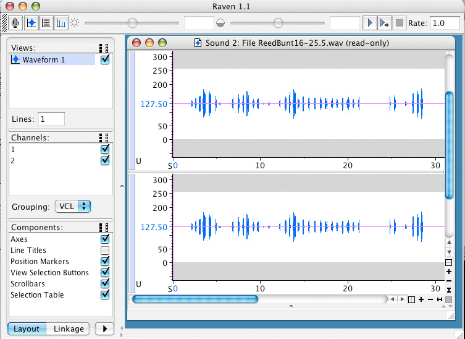This screenshot has height=339, width=465.
Task: Click the horizontal scrollbar left arrow
Action: coord(392,299)
